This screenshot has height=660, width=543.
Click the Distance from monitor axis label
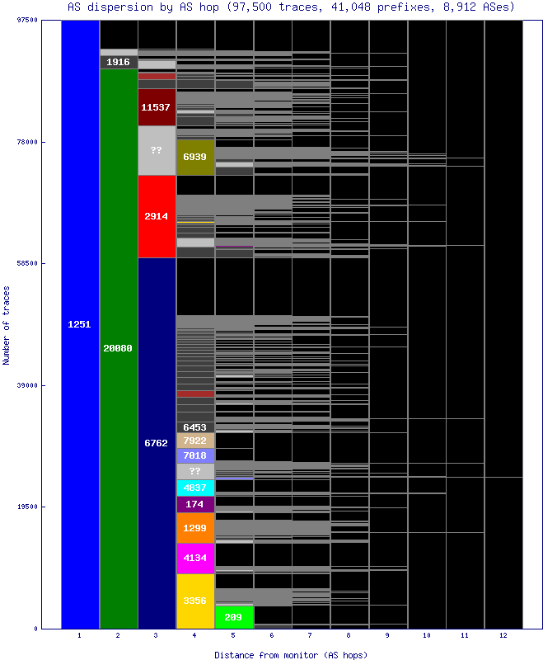291,654
